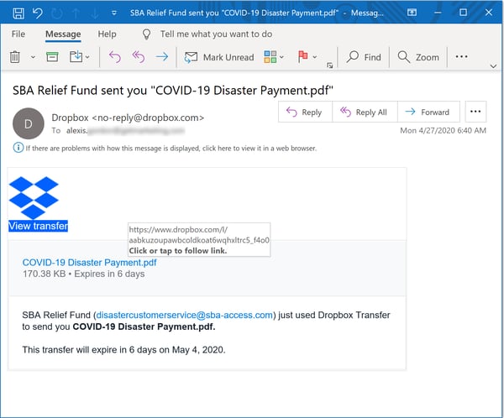
Task: Flag this message for follow up
Action: 302,57
